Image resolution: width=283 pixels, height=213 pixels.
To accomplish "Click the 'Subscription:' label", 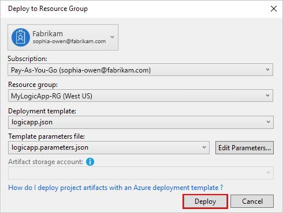I will pos(28,59).
